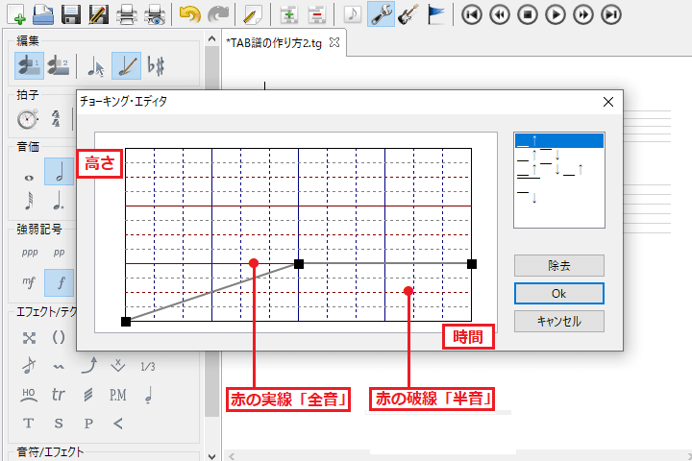Click the middle bend point on graph
Image resolution: width=692 pixels, height=461 pixels.
click(299, 263)
